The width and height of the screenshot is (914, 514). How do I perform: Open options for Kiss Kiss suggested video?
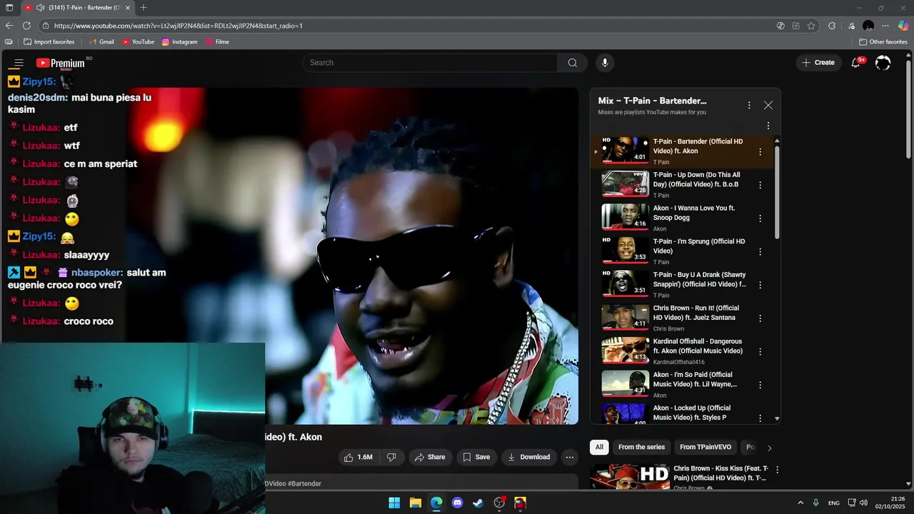click(777, 470)
